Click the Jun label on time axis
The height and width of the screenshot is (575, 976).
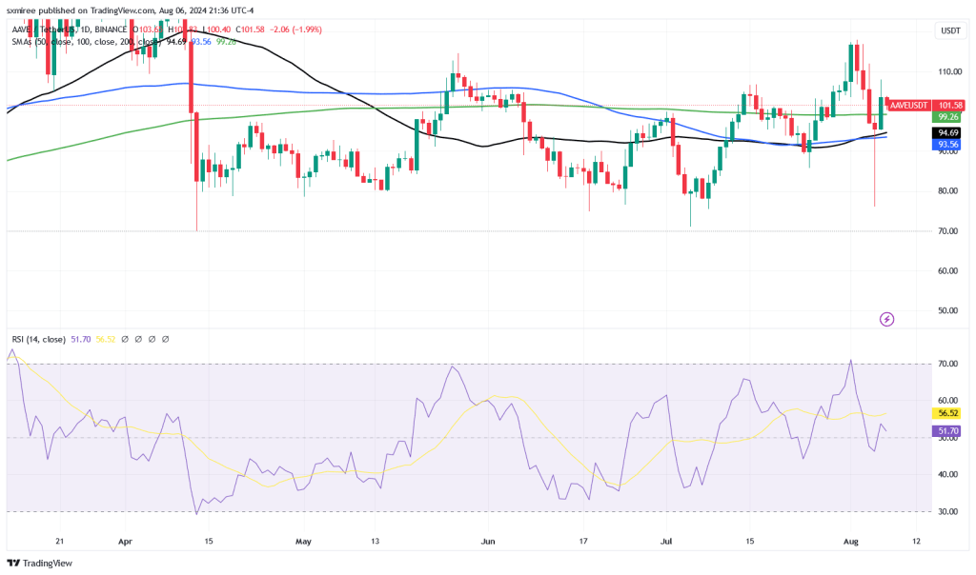click(487, 540)
